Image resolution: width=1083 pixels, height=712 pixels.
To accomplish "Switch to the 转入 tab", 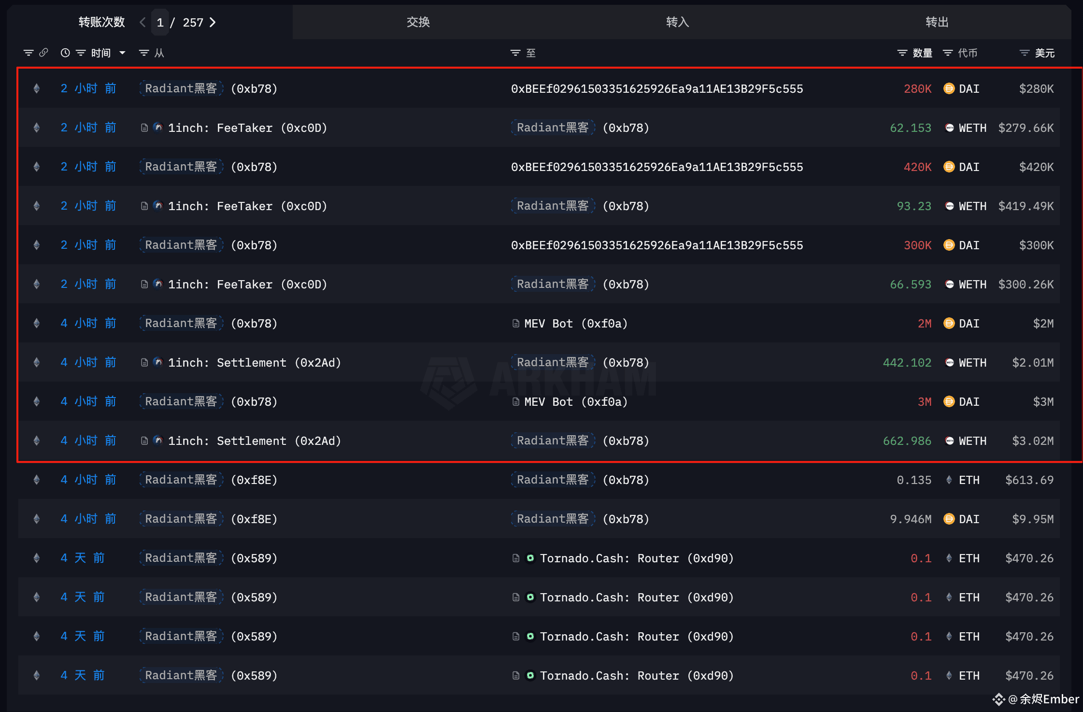I will [x=677, y=22].
